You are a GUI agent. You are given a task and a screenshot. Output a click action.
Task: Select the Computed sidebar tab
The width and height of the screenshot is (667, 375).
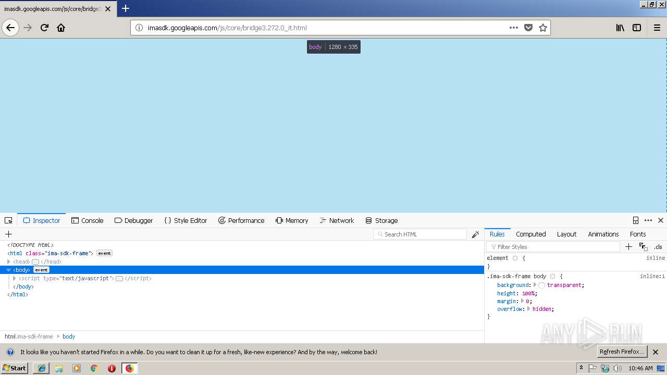[531, 234]
